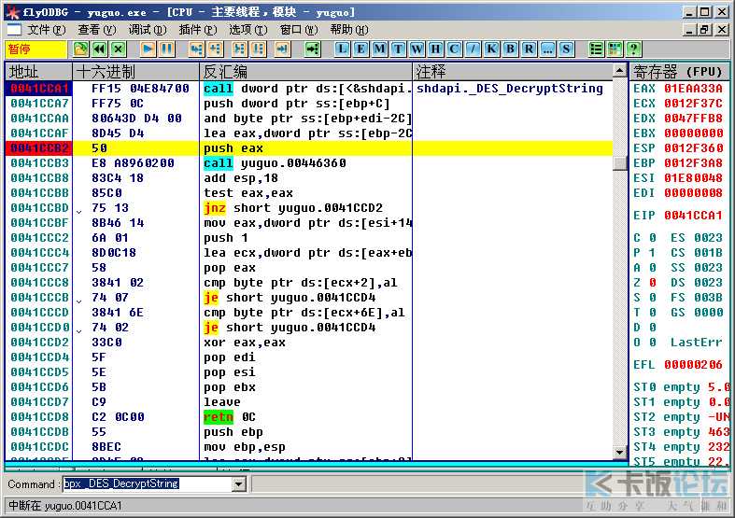Click the Trace over icon
The image size is (735, 518).
click(259, 49)
